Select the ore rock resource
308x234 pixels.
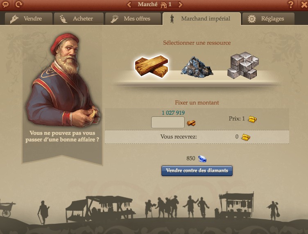(x=197, y=67)
